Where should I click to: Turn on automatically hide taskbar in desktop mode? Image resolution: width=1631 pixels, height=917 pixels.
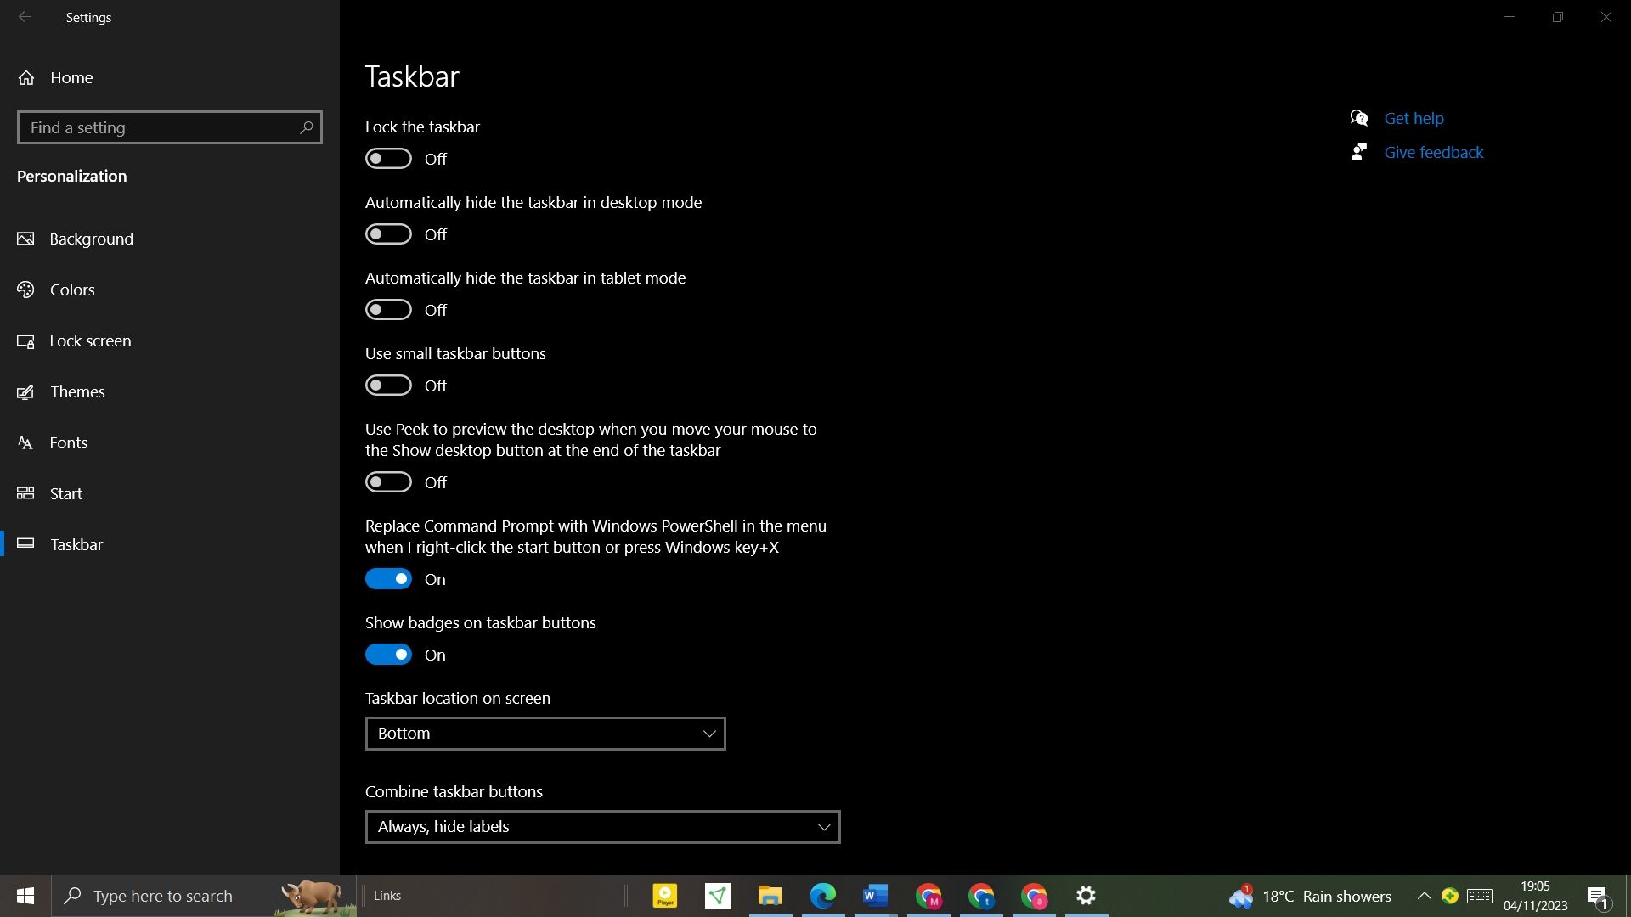click(x=388, y=233)
